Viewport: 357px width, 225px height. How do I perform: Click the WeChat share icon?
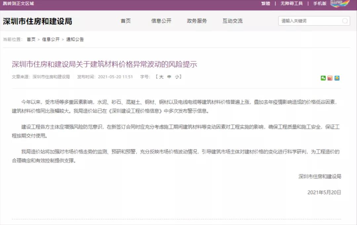(x=323, y=78)
